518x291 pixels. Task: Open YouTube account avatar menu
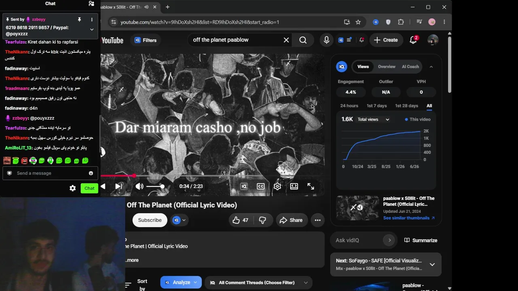(x=433, y=40)
